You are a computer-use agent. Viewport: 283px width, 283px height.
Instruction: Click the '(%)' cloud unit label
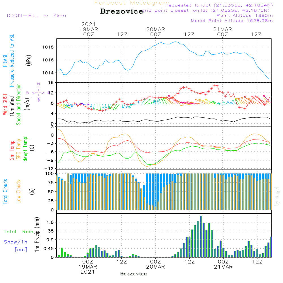(x=32, y=192)
